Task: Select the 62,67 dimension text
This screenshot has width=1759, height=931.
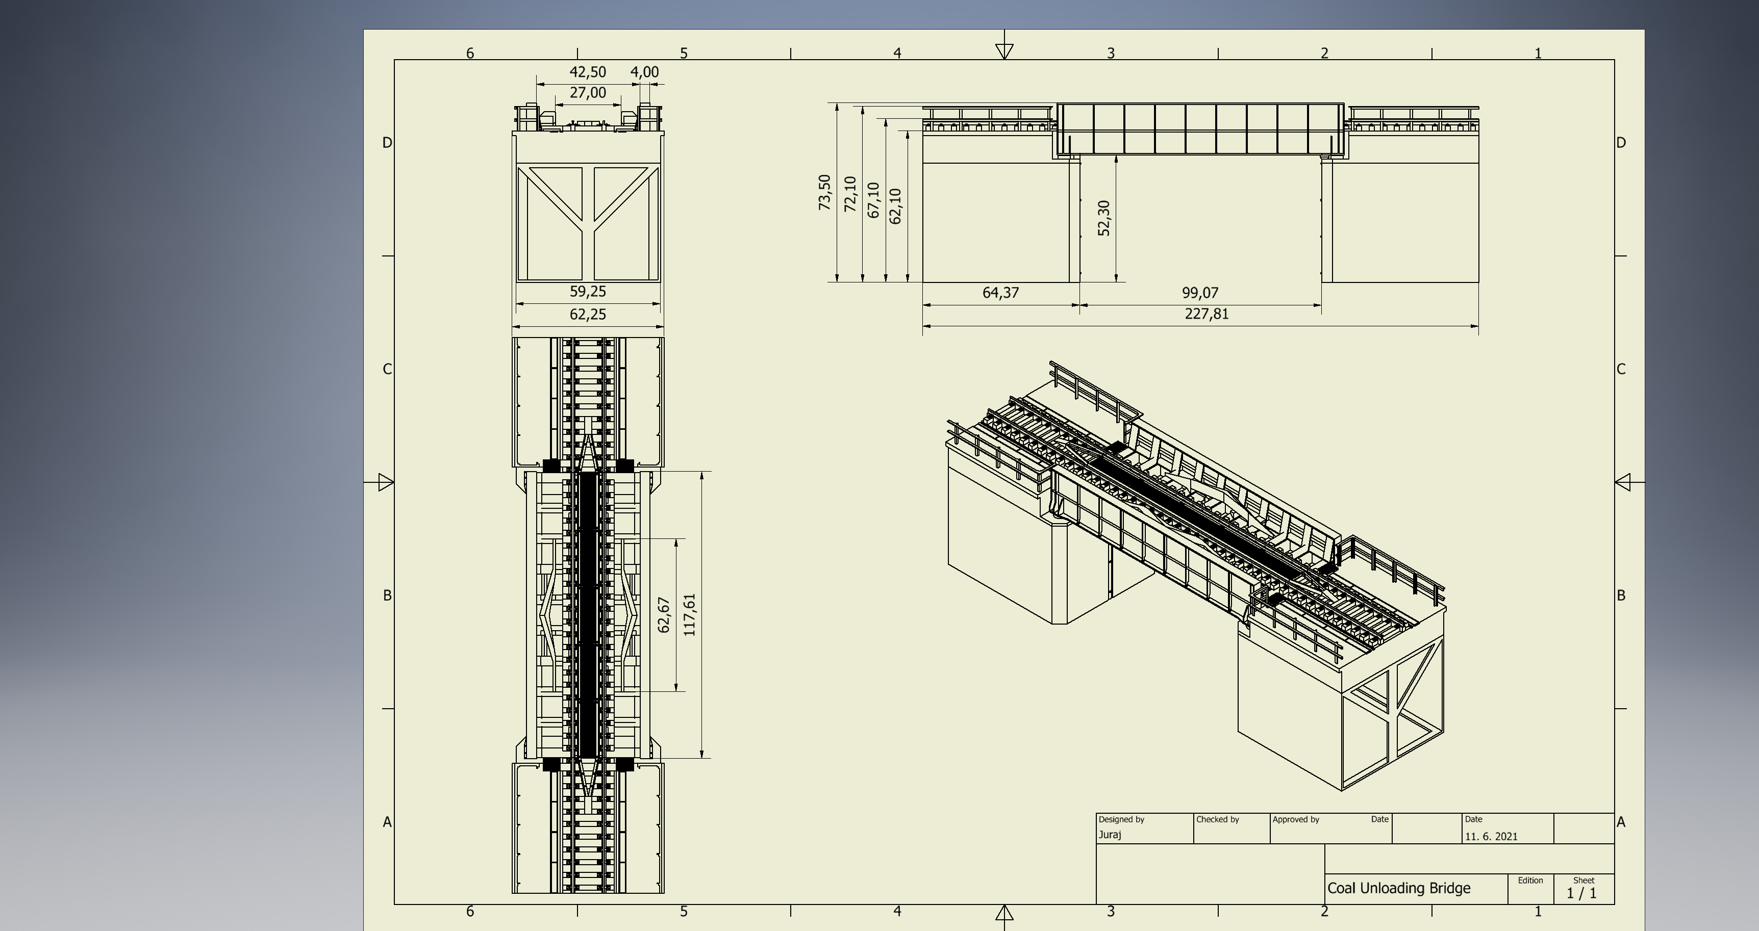Action: coord(663,615)
